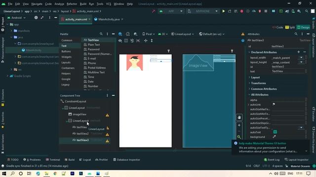
Task: Minimize the Palette panel with the minus icon
Action: pos(113,34)
